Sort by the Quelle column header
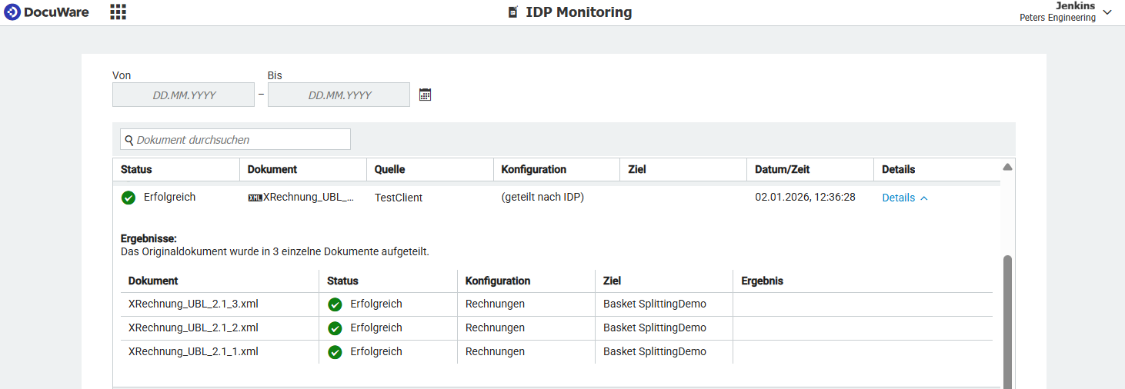 pyautogui.click(x=389, y=169)
